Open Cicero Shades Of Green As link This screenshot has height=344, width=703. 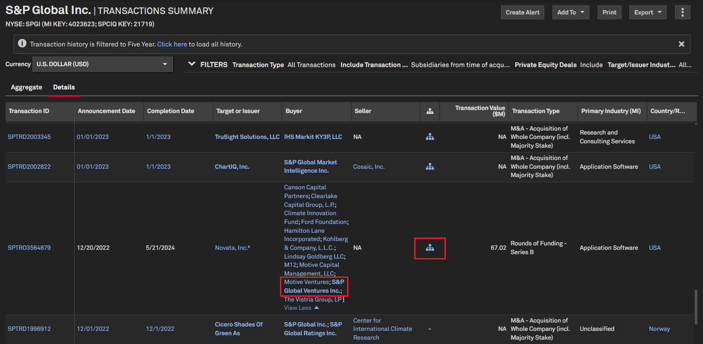coord(239,329)
